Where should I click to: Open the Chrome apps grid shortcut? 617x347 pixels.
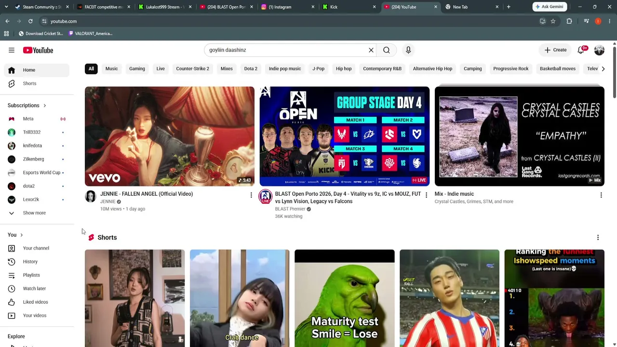(6, 34)
